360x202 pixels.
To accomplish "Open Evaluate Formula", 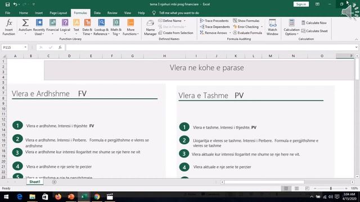I will pyautogui.click(x=247, y=33).
